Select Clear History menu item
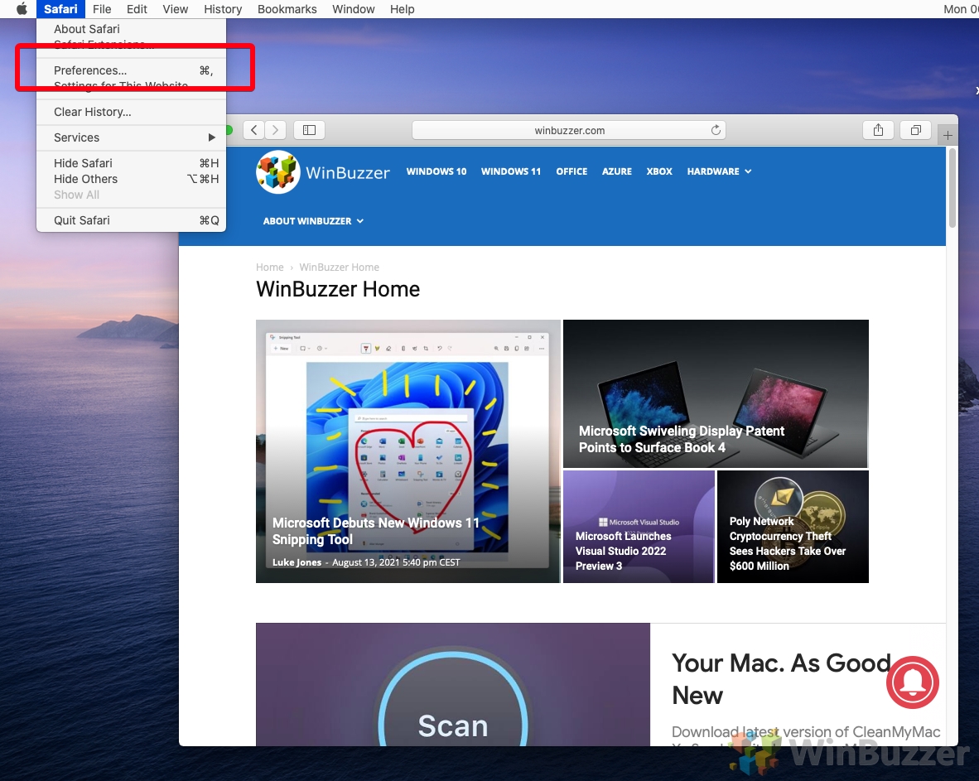This screenshot has height=781, width=979. coord(131,112)
